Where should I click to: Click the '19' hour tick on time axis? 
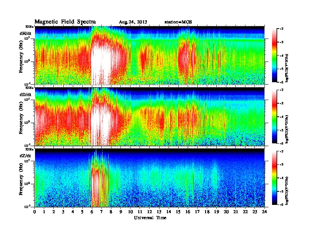point(216,212)
